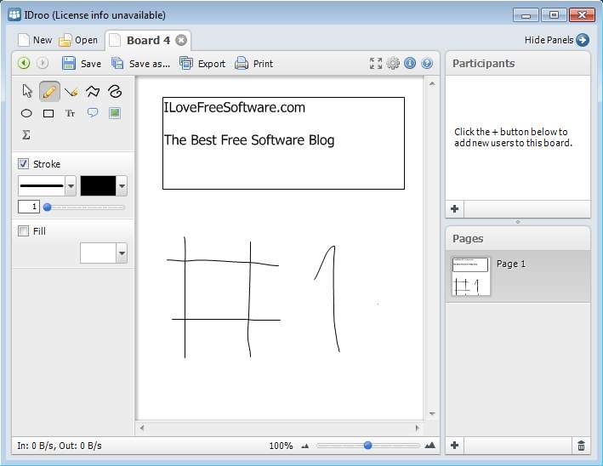The image size is (603, 466).
Task: Select the curved scribble tool
Action: click(x=115, y=92)
